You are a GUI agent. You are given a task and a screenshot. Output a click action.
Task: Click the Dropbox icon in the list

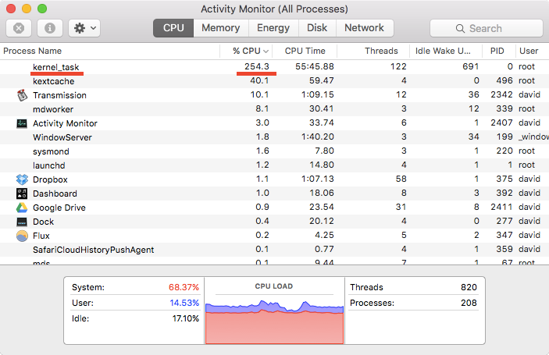[22, 179]
